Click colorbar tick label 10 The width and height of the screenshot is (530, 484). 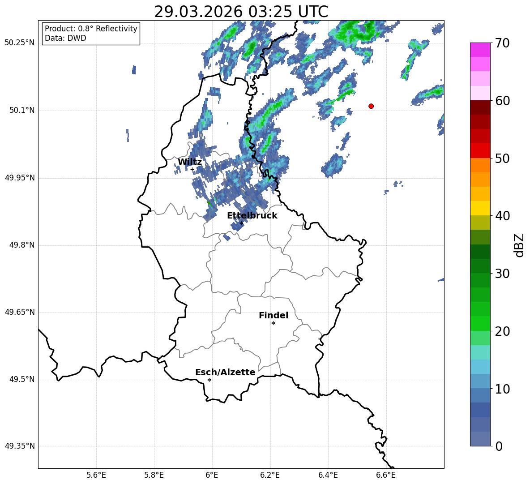(502, 389)
